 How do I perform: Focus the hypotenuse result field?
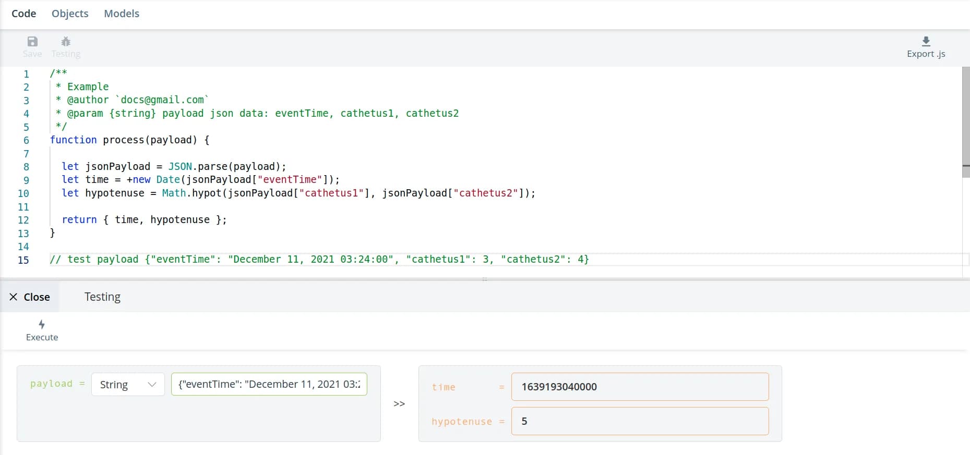point(640,421)
